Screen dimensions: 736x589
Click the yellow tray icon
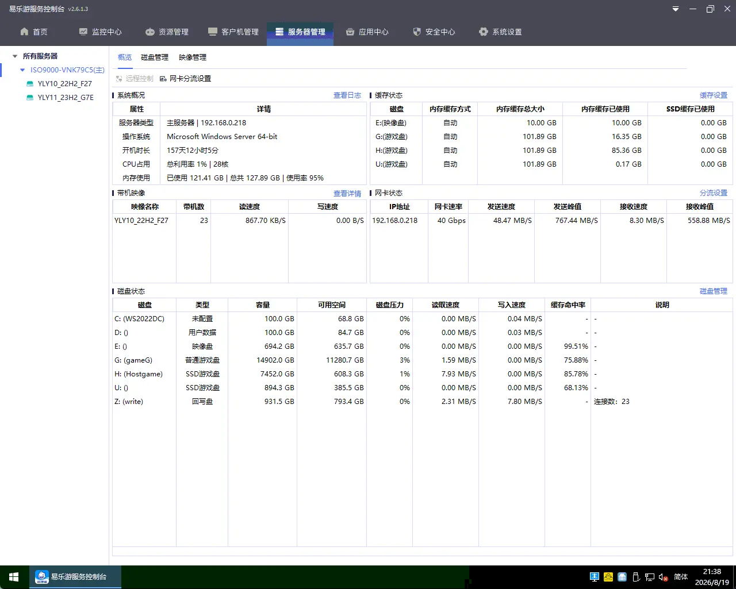click(x=608, y=577)
